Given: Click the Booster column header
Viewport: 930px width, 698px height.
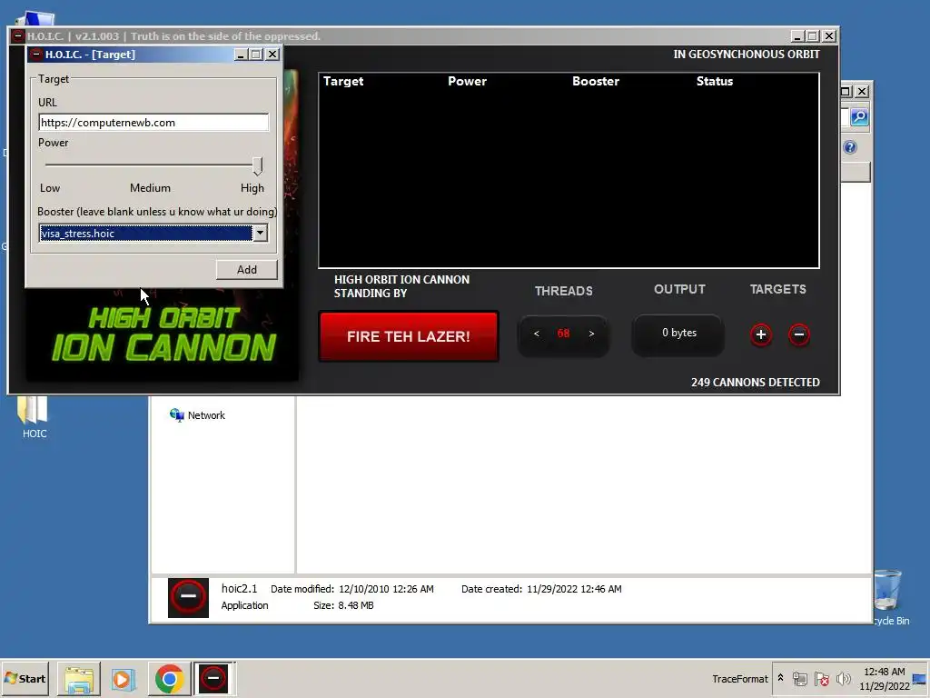Looking at the screenshot, I should coord(596,81).
